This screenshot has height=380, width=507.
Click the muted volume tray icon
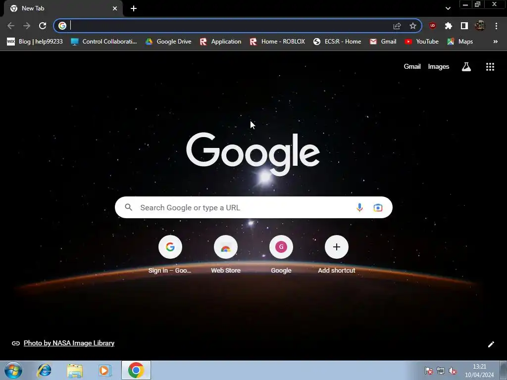click(453, 371)
